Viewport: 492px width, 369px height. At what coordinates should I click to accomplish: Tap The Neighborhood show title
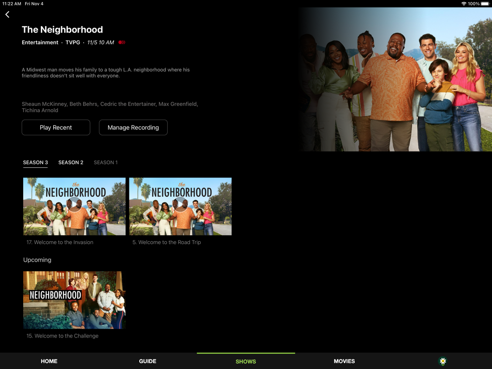point(62,30)
